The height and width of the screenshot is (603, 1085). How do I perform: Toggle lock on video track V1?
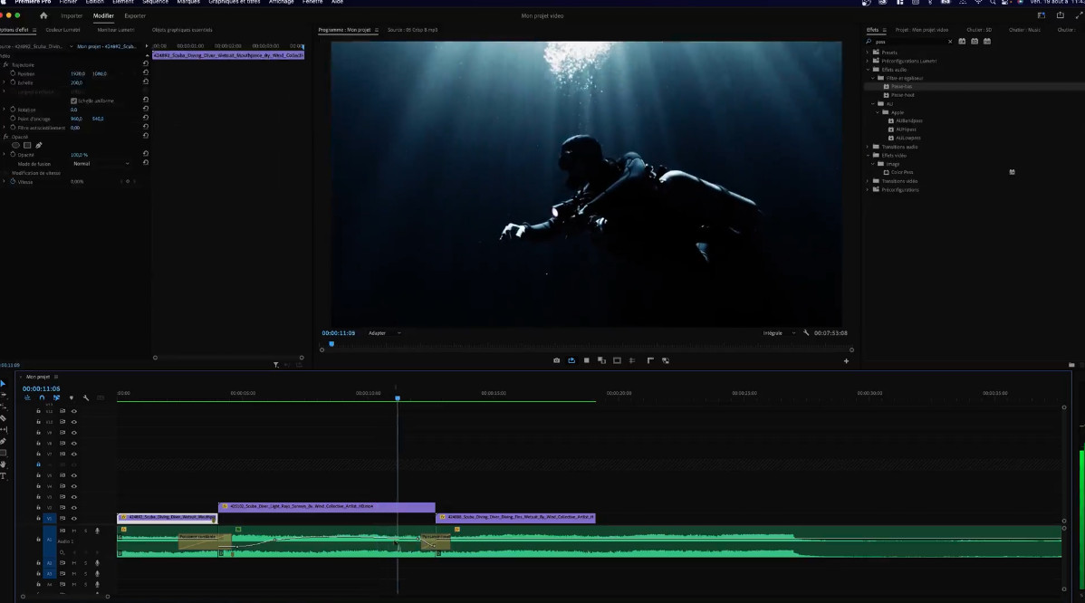coord(38,519)
